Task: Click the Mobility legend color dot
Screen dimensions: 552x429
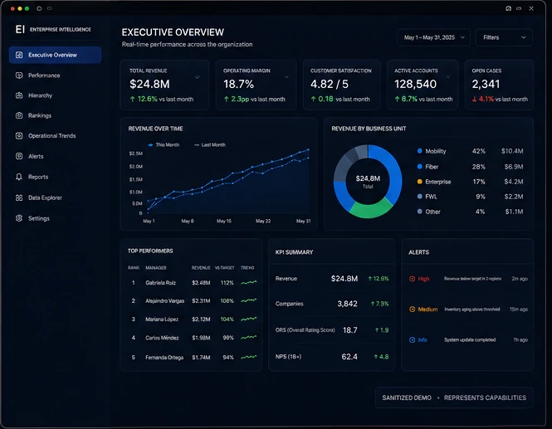Action: click(420, 151)
